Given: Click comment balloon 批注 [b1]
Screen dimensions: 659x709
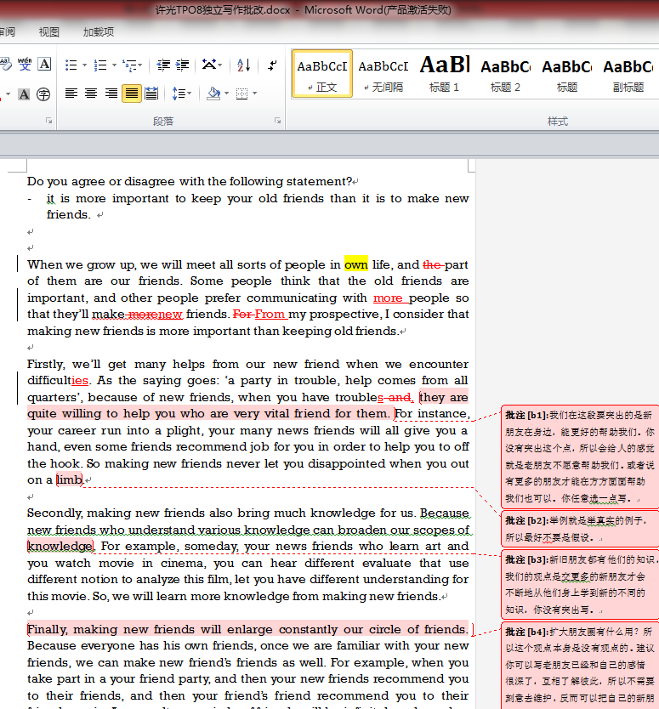Looking at the screenshot, I should point(580,457).
